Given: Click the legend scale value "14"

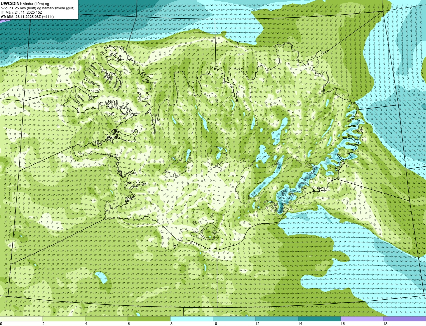Looking at the screenshot, I should click(x=300, y=324).
